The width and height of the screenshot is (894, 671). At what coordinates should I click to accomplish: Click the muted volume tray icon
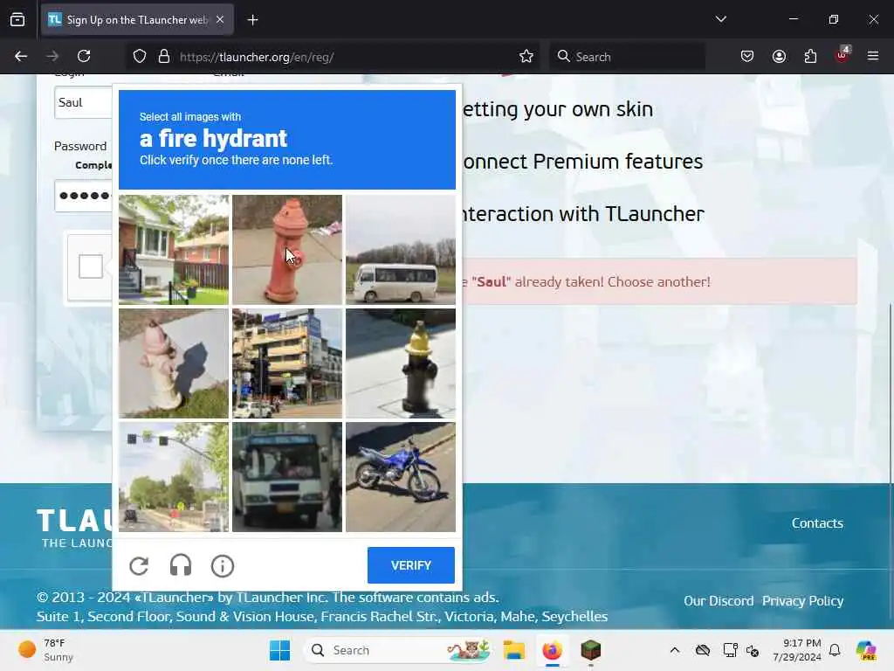752,650
